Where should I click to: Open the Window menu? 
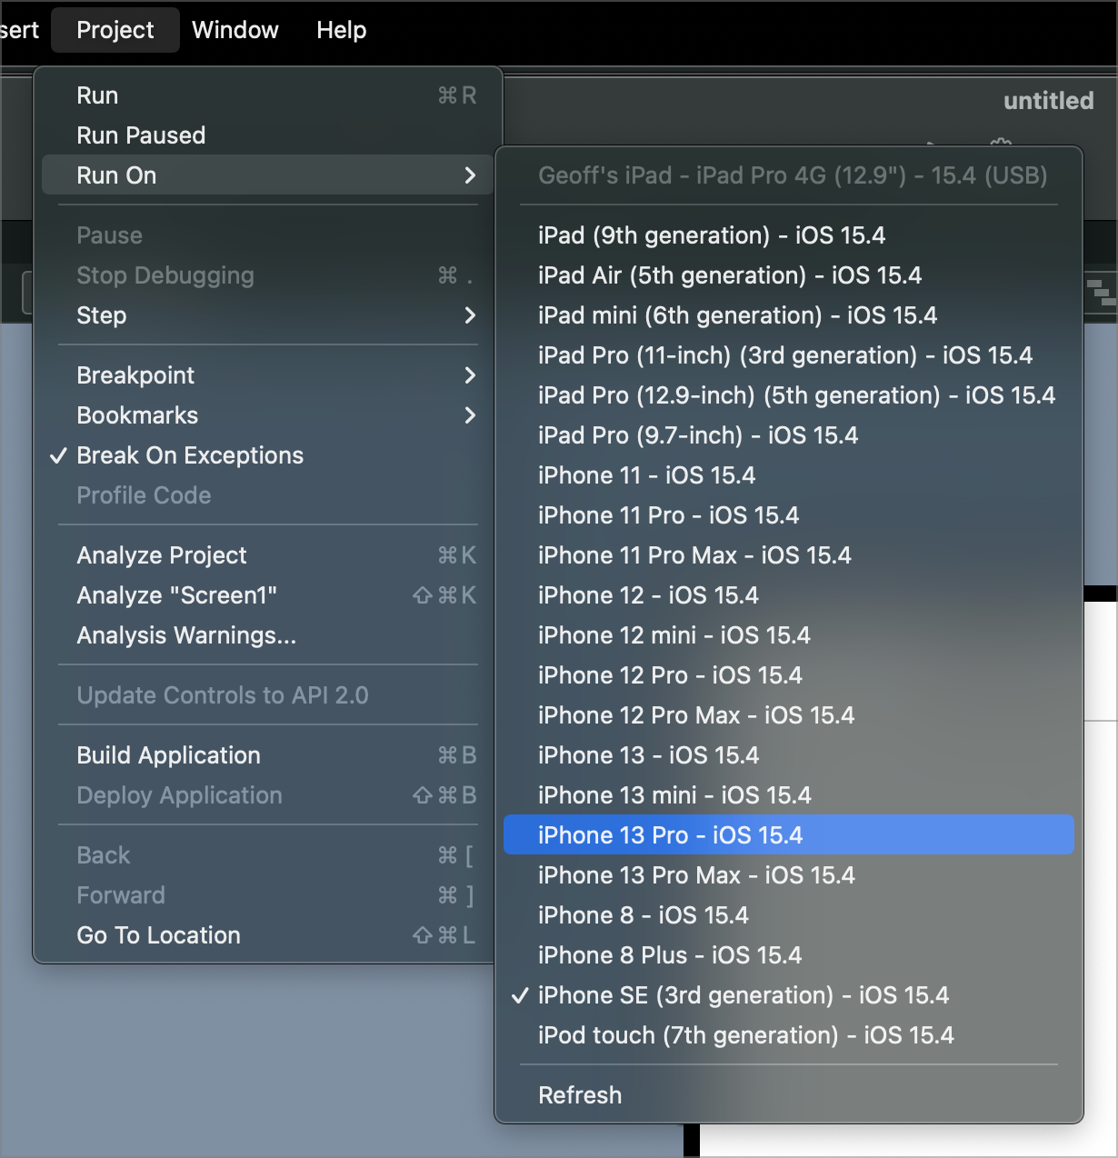click(235, 30)
